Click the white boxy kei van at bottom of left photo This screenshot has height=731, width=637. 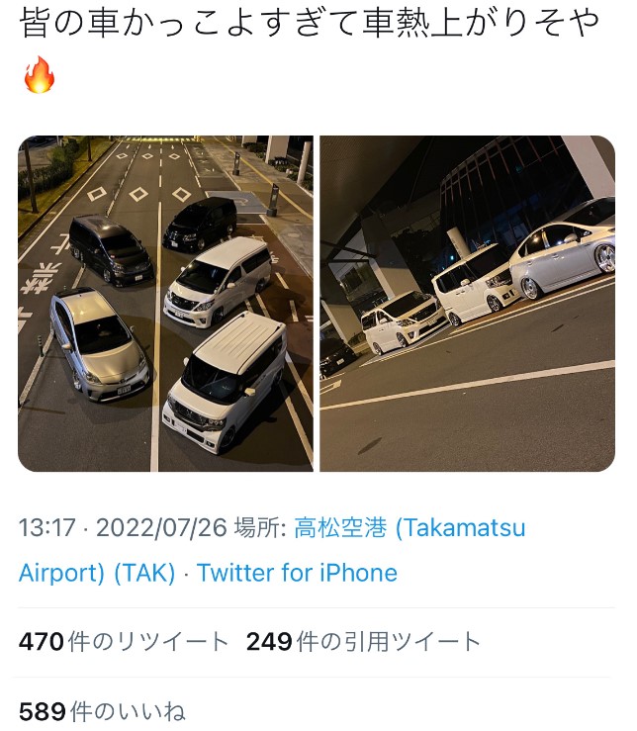pos(225,382)
